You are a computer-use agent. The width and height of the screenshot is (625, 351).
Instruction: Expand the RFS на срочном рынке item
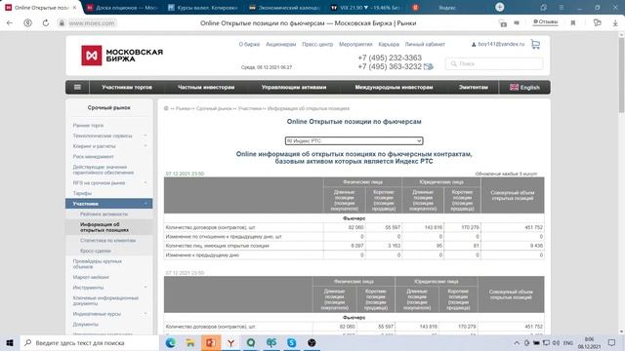point(146,182)
